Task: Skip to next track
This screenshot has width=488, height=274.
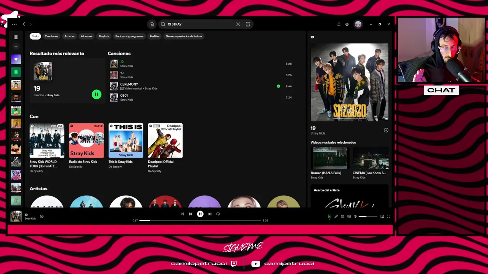Action: pos(210,214)
